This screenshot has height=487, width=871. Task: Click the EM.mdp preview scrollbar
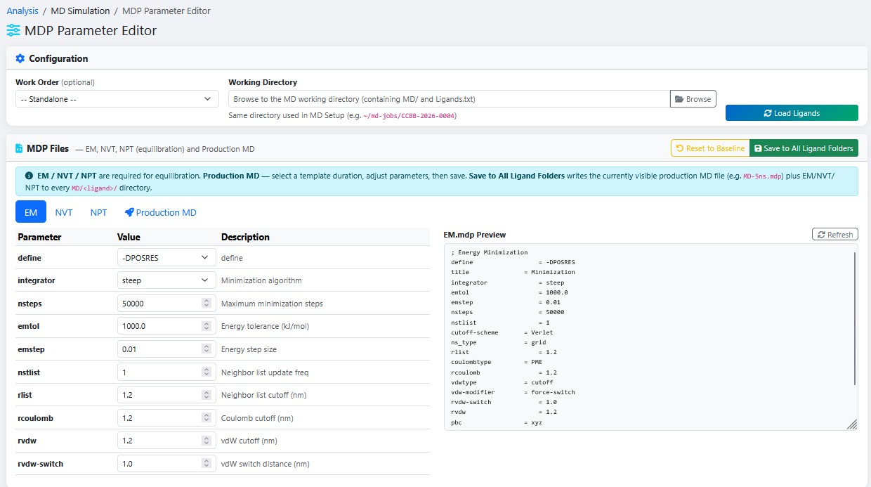[855, 320]
